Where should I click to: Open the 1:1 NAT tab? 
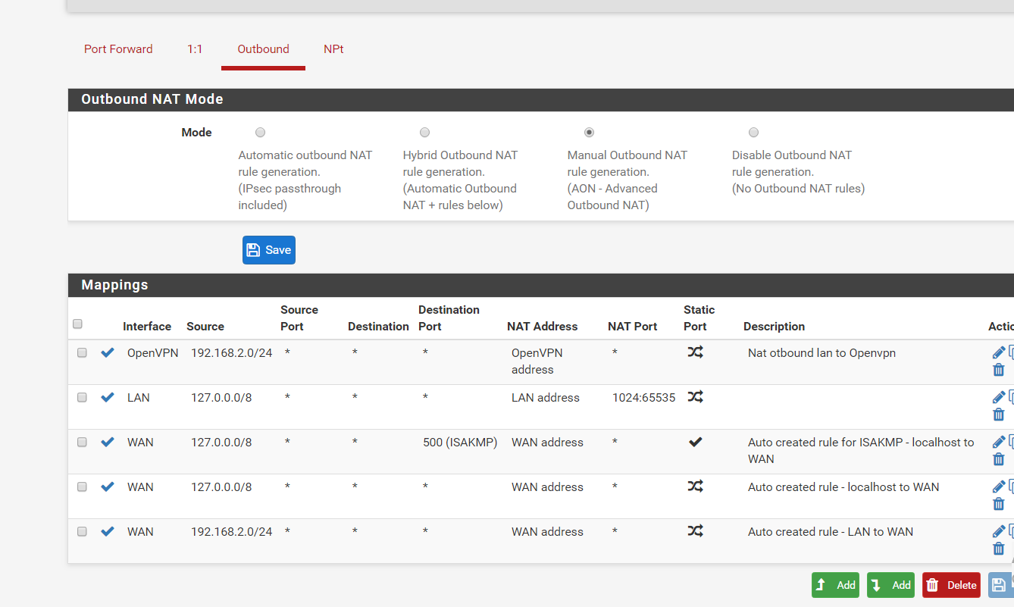pyautogui.click(x=195, y=49)
